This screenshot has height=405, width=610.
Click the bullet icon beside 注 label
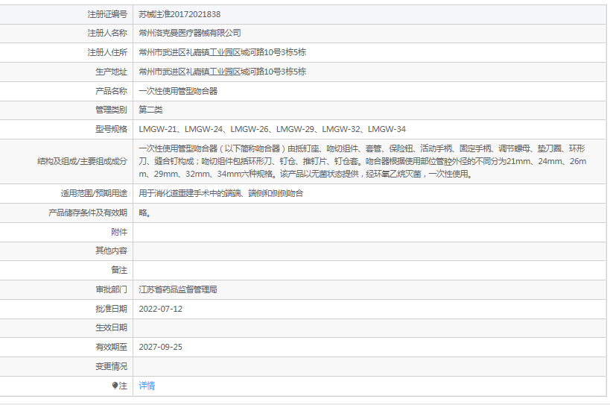coord(115,386)
